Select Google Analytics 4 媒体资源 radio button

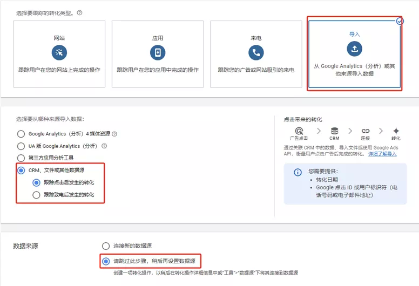(x=21, y=134)
